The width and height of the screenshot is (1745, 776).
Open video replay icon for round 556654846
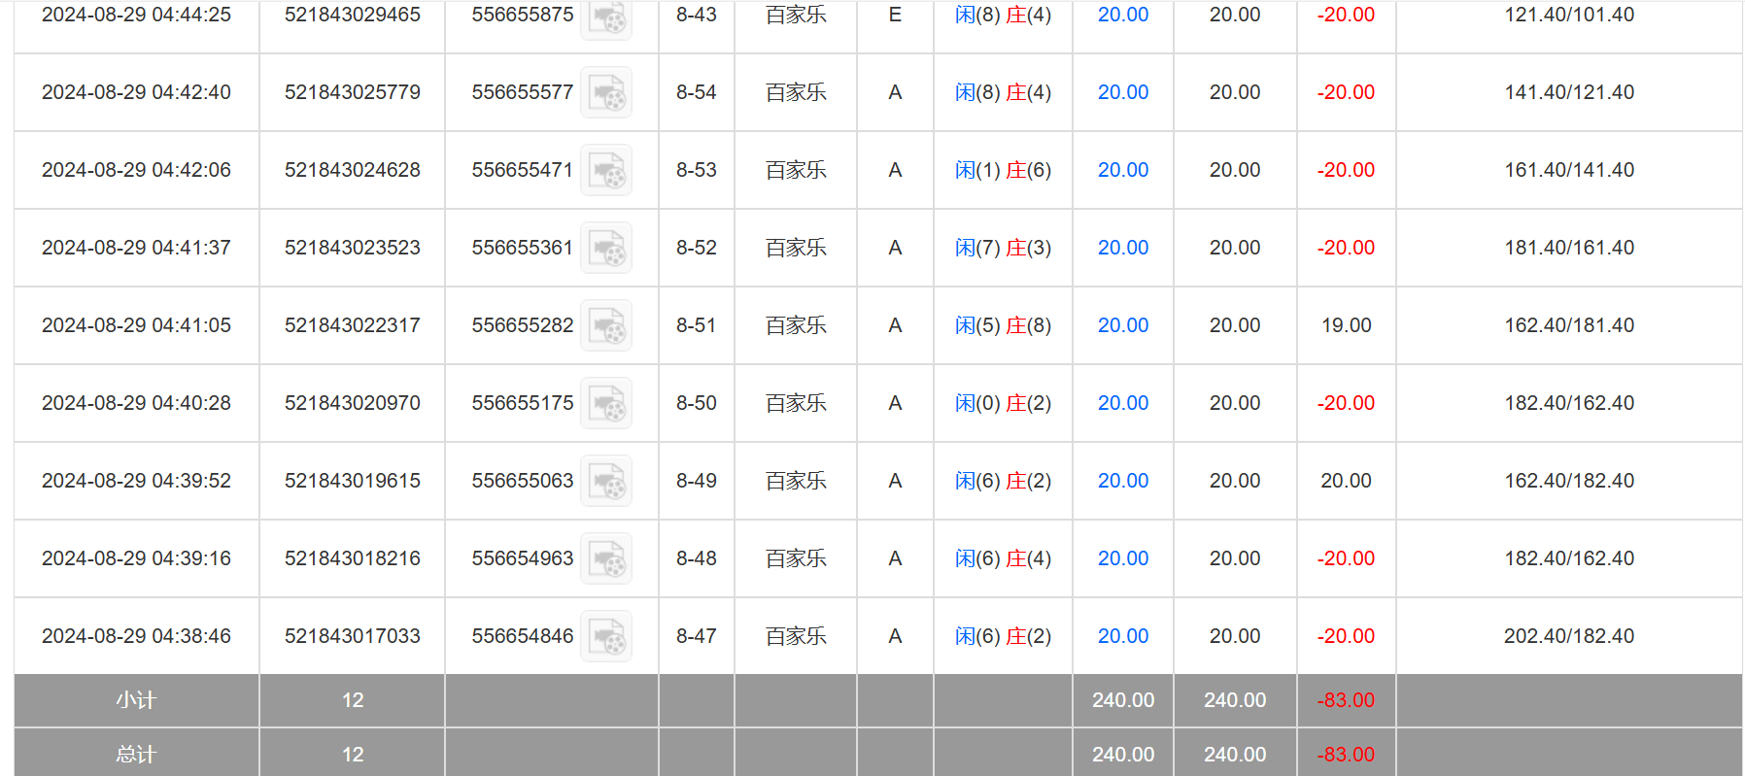606,637
